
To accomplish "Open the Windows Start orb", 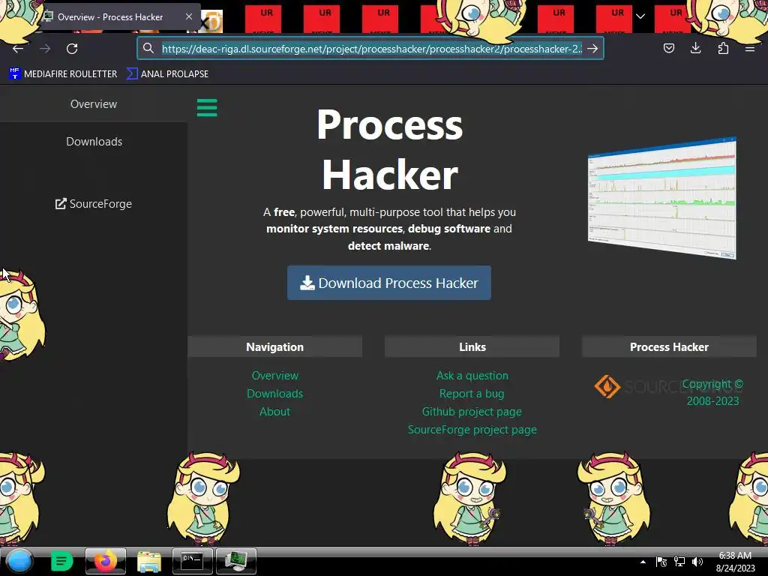I will coord(19,561).
